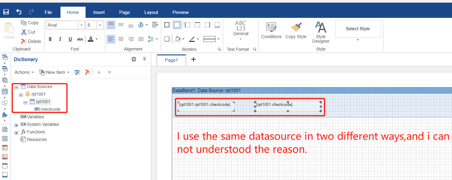Activate the Copy Style brush
This screenshot has height=180, width=452.
296,30
